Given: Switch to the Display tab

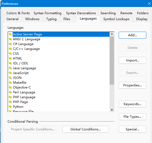Looking at the screenshot, I should click(x=142, y=19).
